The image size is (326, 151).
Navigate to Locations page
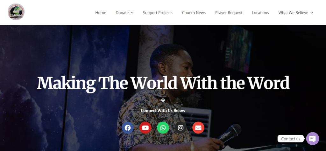tap(260, 13)
